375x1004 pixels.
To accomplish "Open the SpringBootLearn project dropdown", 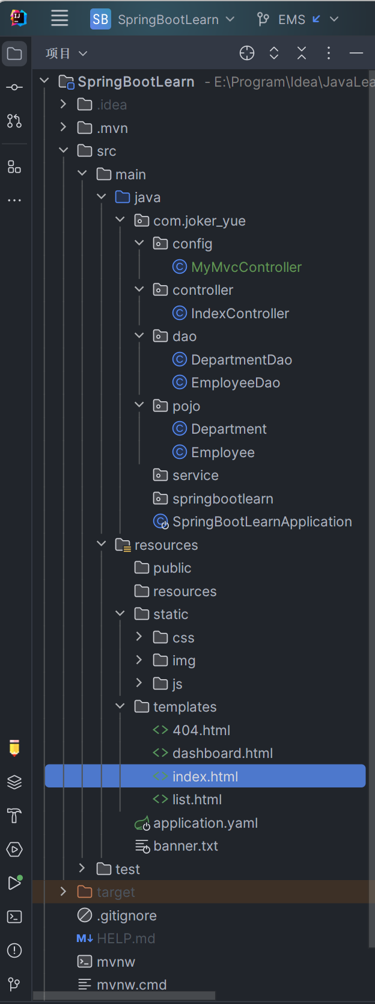I will pos(162,19).
